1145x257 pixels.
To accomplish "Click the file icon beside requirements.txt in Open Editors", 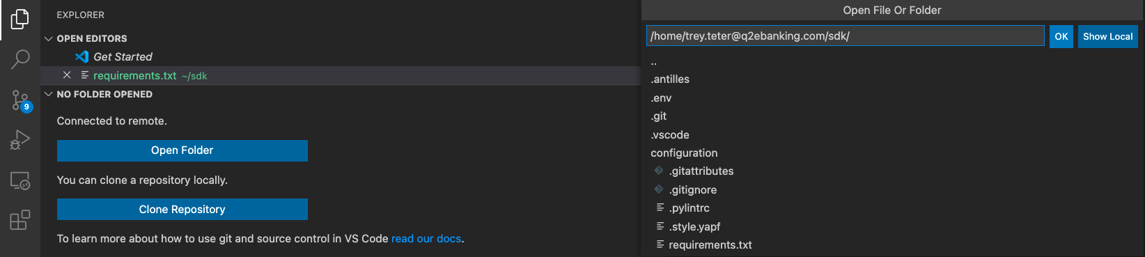I will pyautogui.click(x=85, y=75).
